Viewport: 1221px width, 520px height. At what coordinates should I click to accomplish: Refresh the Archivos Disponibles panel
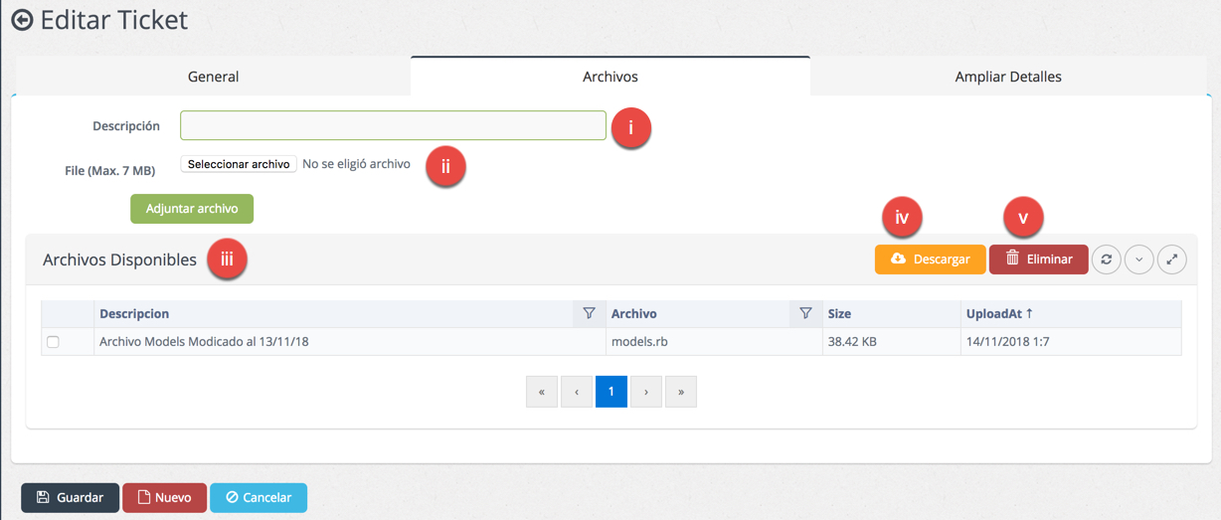point(1106,260)
